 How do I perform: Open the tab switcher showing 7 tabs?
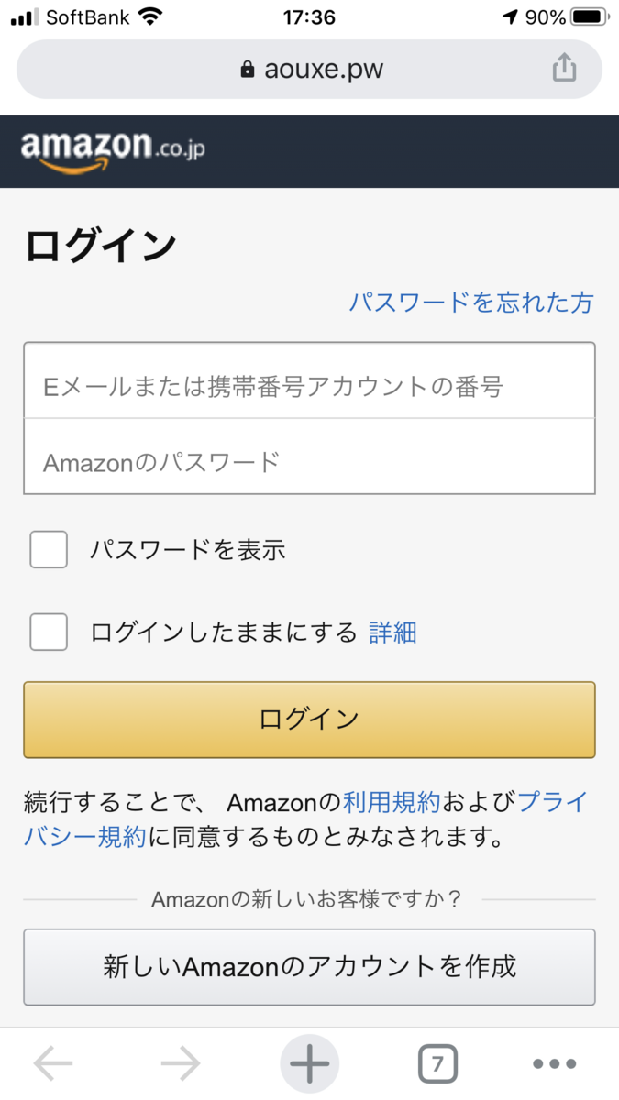point(437,1064)
